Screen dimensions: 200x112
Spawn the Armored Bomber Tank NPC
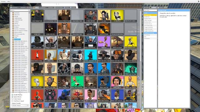51,16
